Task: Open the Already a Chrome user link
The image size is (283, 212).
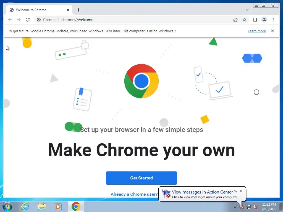Action: click(x=134, y=194)
